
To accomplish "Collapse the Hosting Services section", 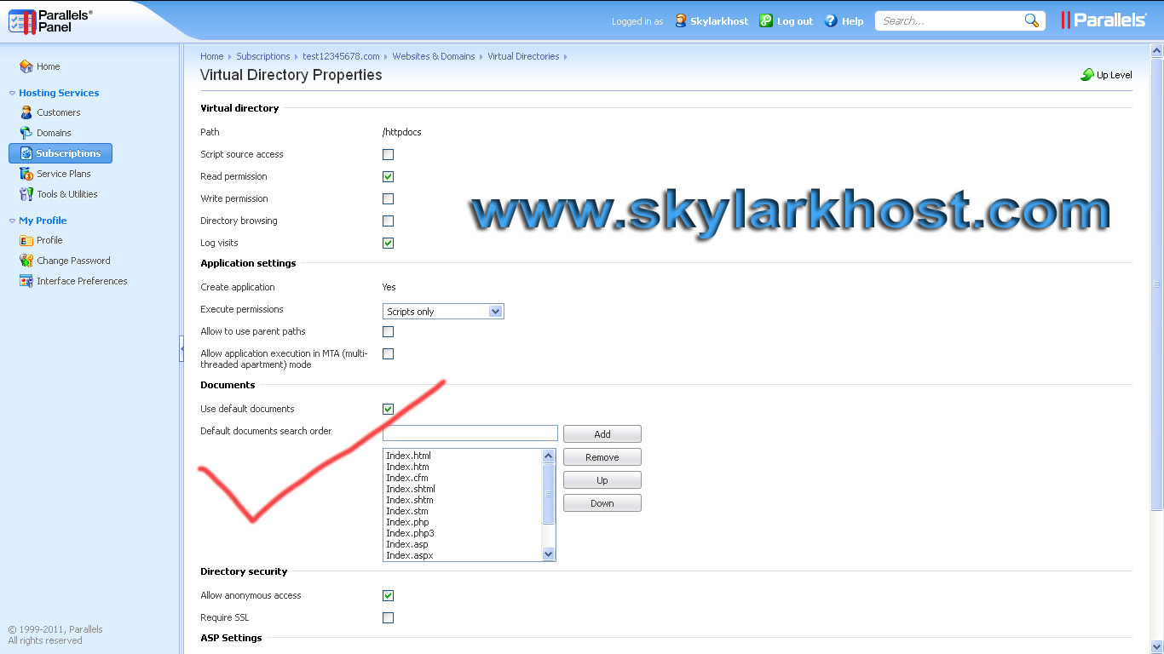I will coord(12,94).
